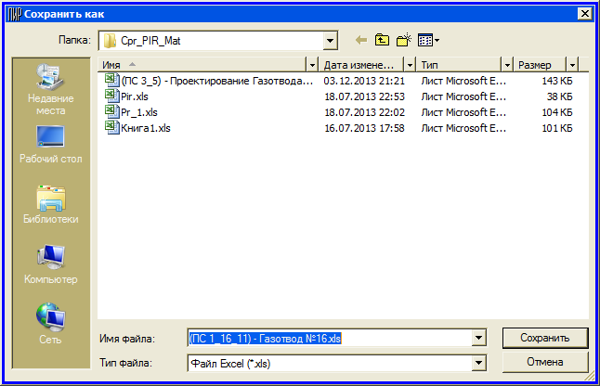Click the Cancel (Отмена) button
Screen dimensions: 600x386
(544, 361)
